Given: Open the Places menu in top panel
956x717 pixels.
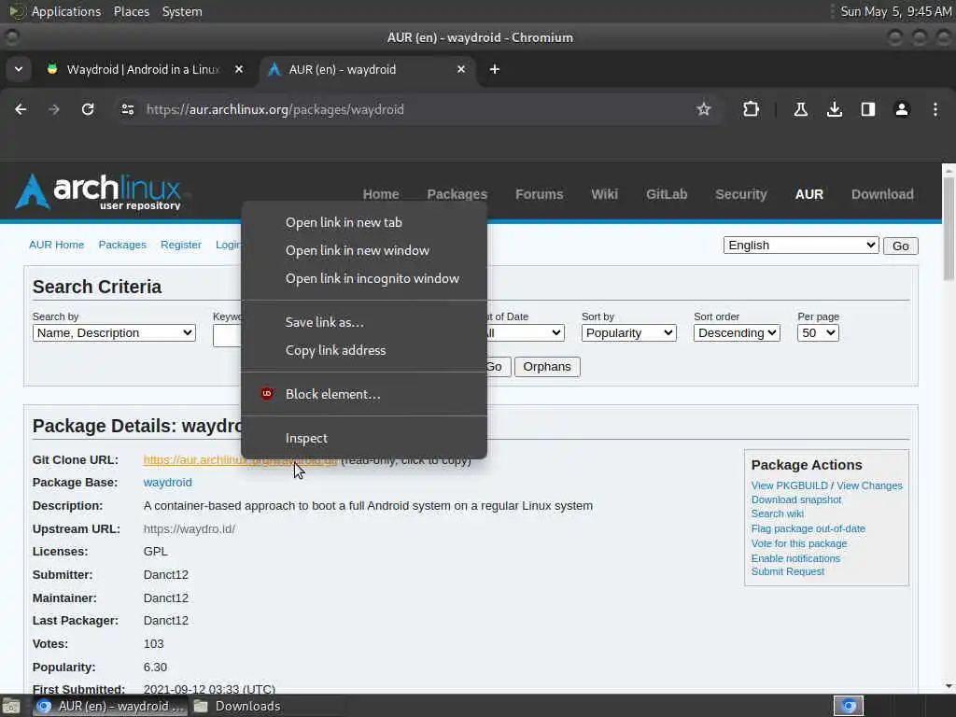Looking at the screenshot, I should 132,11.
